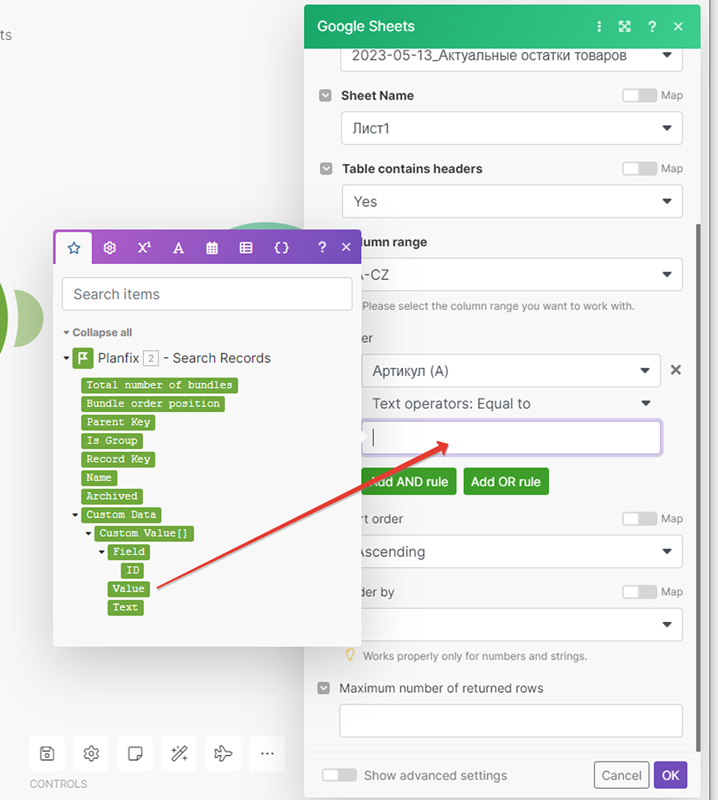Screen dimensions: 718x800
Task: Enable Map toggle for Sort order
Action: click(x=639, y=519)
